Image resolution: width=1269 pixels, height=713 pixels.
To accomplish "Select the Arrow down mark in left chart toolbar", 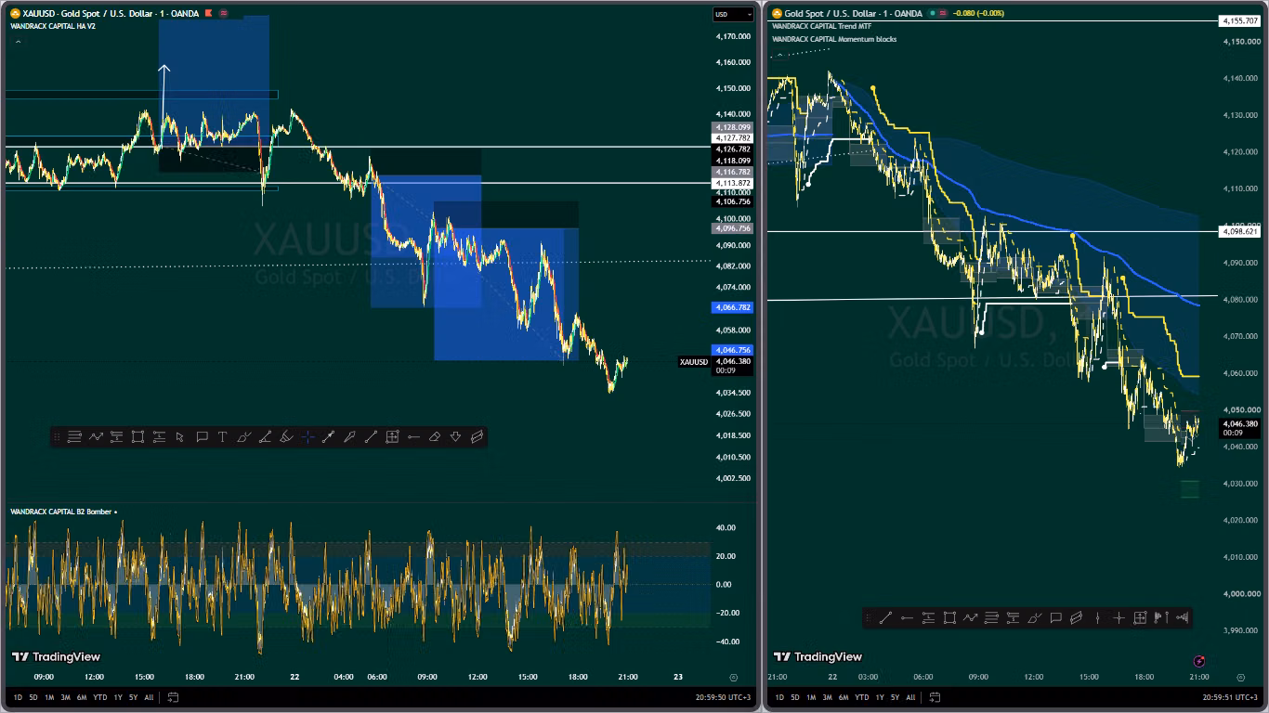I will tap(455, 436).
